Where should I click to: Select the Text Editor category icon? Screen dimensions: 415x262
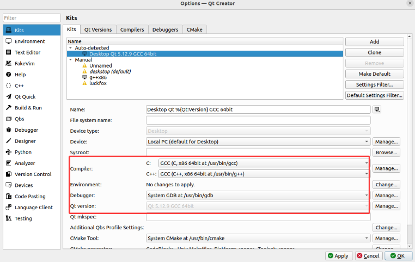9,52
